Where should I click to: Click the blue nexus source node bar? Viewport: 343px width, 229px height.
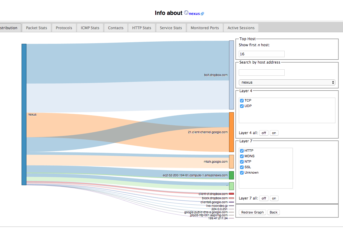24,114
